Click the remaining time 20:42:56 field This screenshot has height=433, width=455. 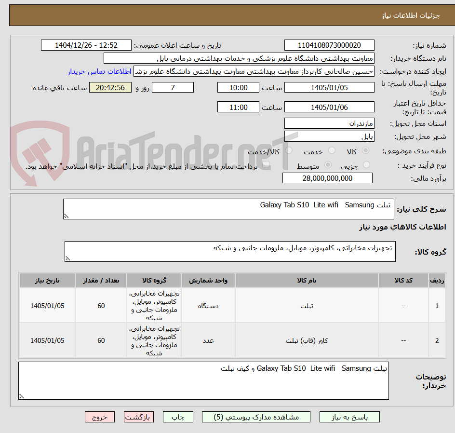tap(110, 87)
